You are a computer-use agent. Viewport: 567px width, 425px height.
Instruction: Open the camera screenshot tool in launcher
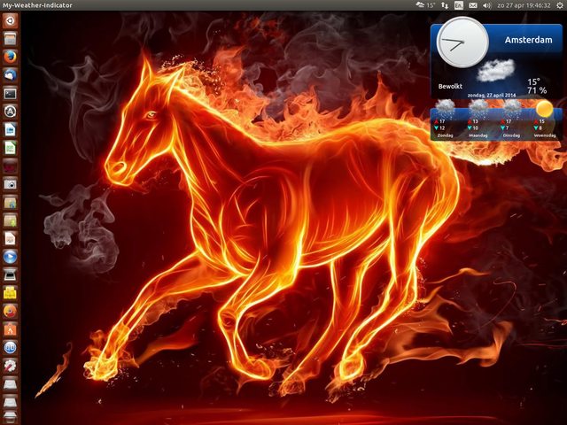10,184
